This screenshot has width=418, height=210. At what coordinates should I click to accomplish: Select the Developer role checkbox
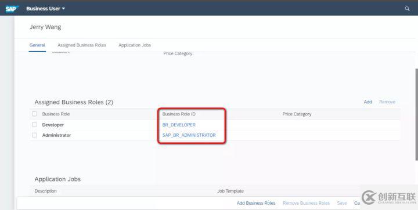click(x=34, y=125)
